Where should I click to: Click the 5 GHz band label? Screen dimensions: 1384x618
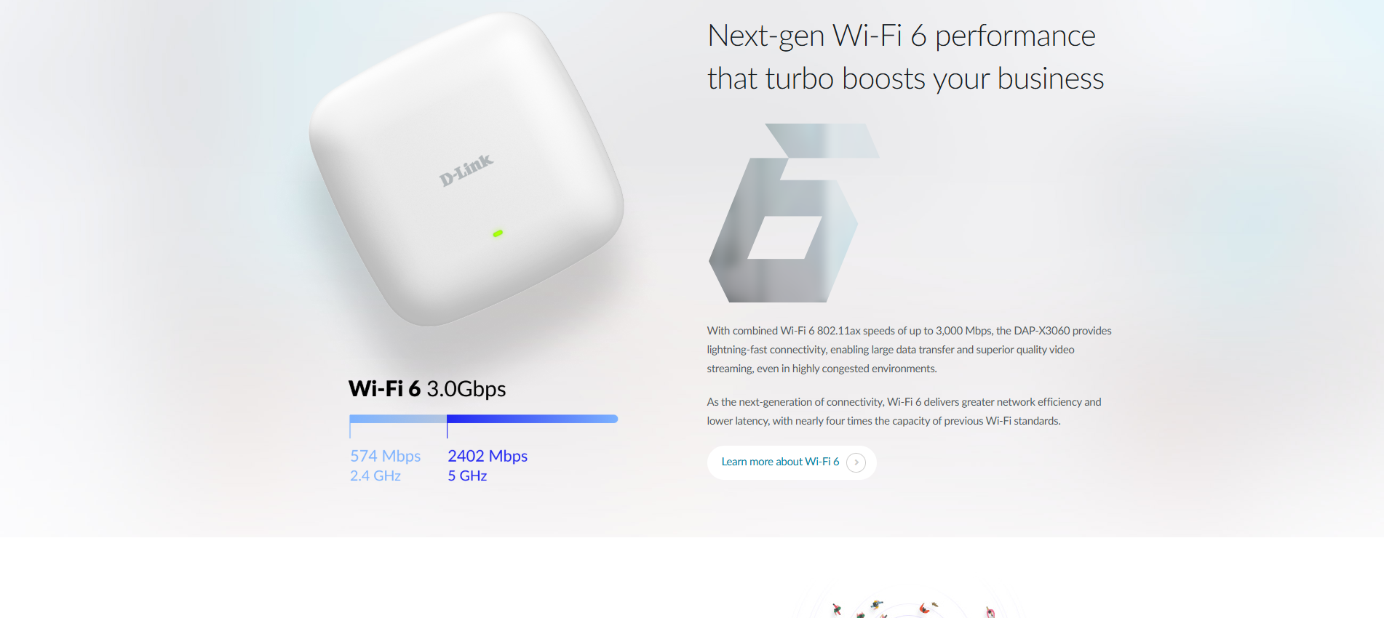(467, 475)
